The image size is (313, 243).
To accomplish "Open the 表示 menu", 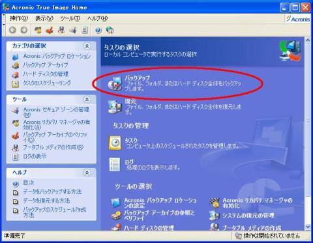I will [44, 18].
